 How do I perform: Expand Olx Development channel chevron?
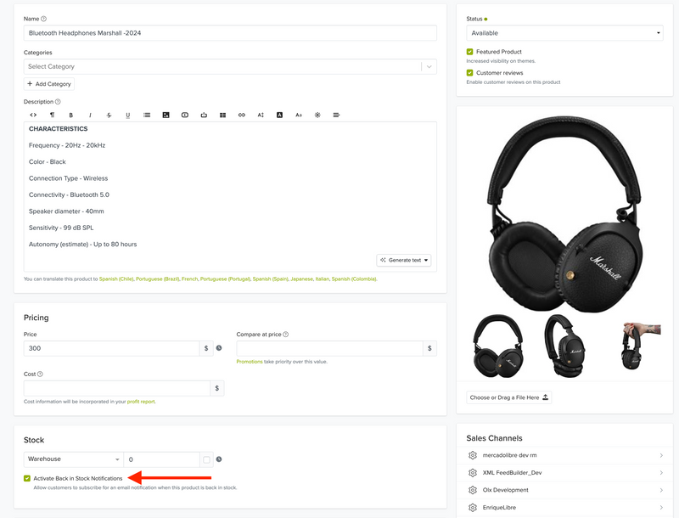pyautogui.click(x=661, y=490)
